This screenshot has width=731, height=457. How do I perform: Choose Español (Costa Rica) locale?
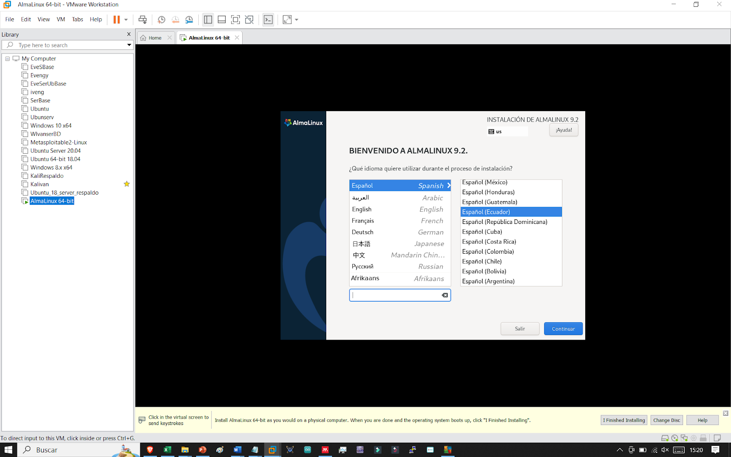[511, 241]
